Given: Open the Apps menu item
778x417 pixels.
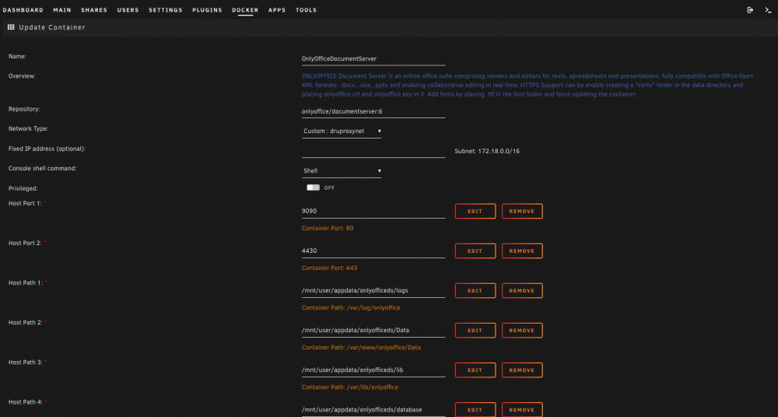Looking at the screenshot, I should coord(277,10).
